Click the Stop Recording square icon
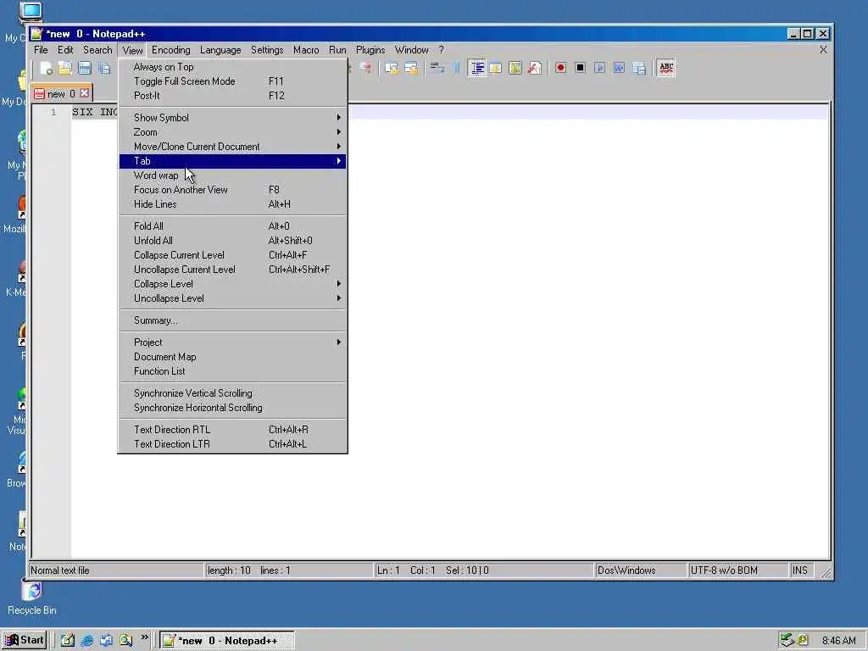The width and height of the screenshot is (868, 651). click(580, 68)
